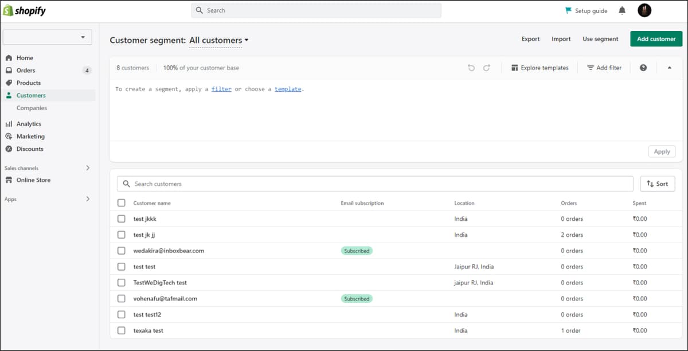Open notifications bell icon
688x351 pixels.
(x=622, y=10)
